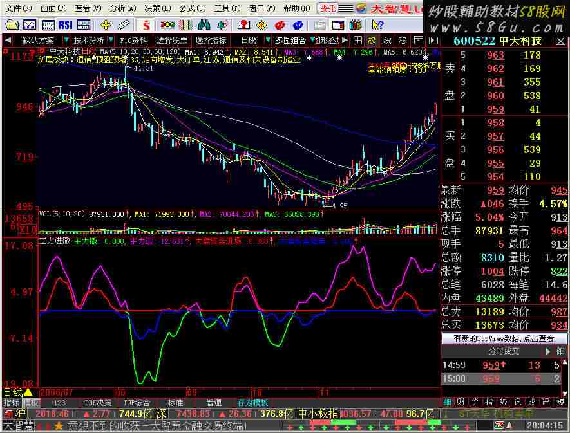Expand the 默认方案 dropdown arrow
Image resolution: width=570 pixels, height=433 pixels.
66,40
